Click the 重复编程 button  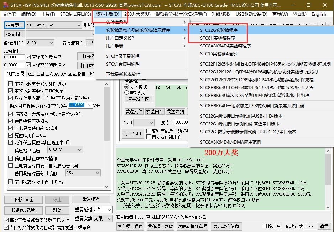pos(91,199)
